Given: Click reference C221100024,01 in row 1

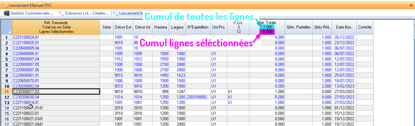Looking at the screenshot, I should 26,37.
